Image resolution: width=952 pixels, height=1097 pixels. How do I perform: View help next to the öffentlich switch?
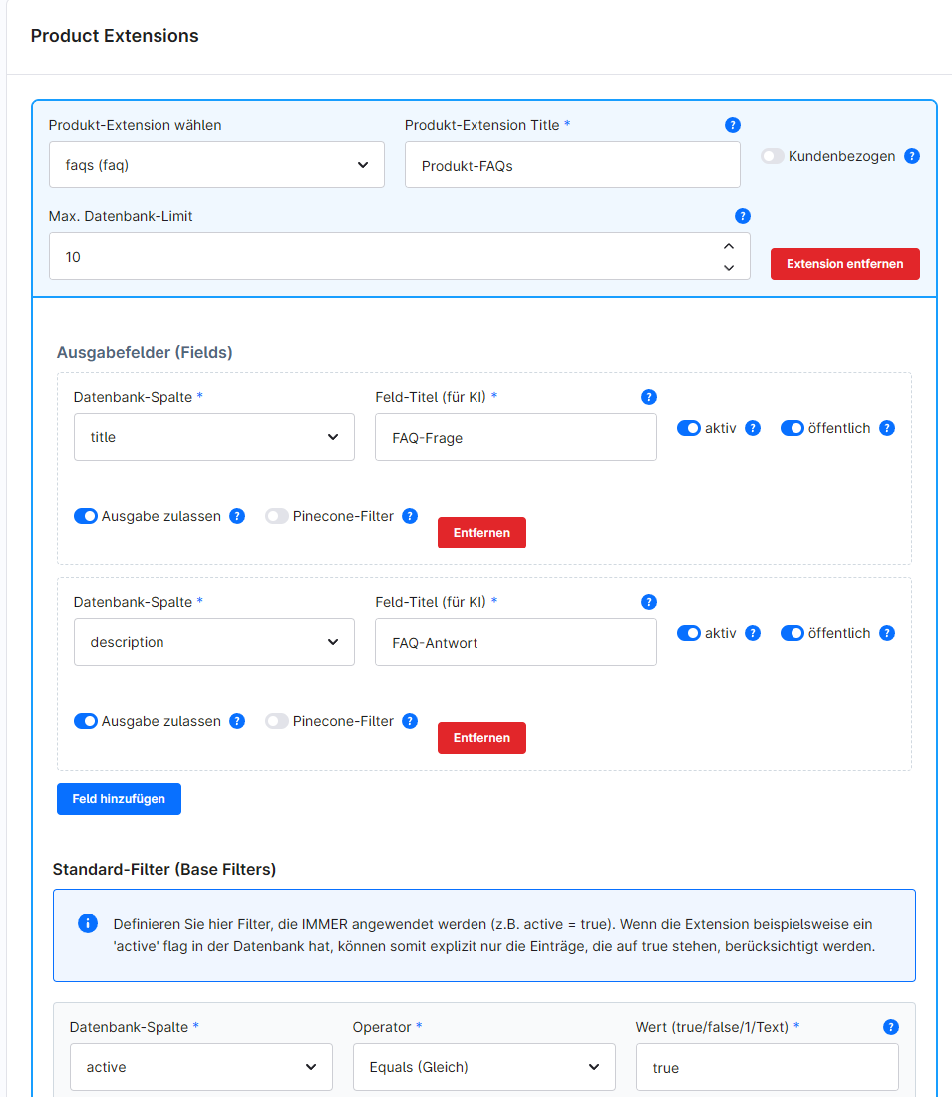pos(887,427)
